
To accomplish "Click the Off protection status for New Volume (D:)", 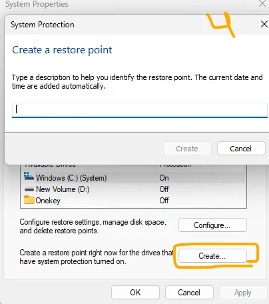I will point(164,189).
